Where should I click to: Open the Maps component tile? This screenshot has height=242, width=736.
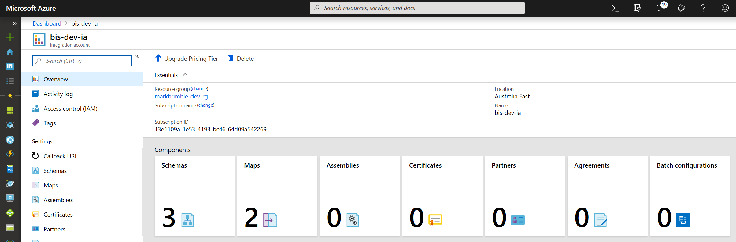coord(277,196)
